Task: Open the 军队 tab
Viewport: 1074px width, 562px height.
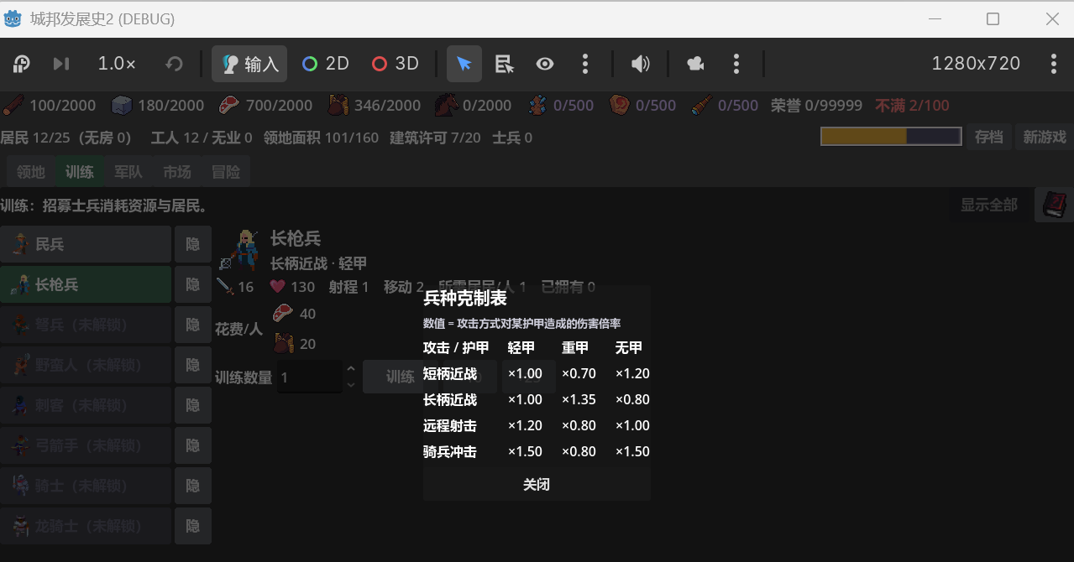Action: pyautogui.click(x=128, y=172)
